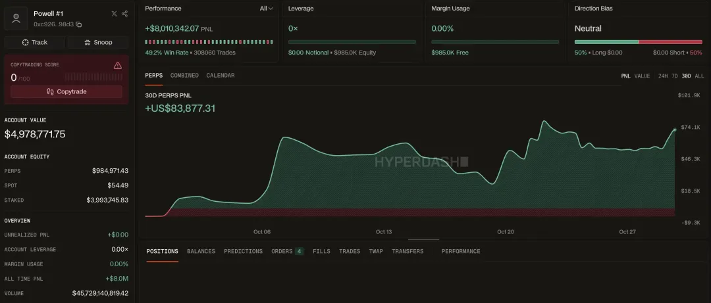
Task: Click the Margin Usage progress bar
Action: (495, 42)
